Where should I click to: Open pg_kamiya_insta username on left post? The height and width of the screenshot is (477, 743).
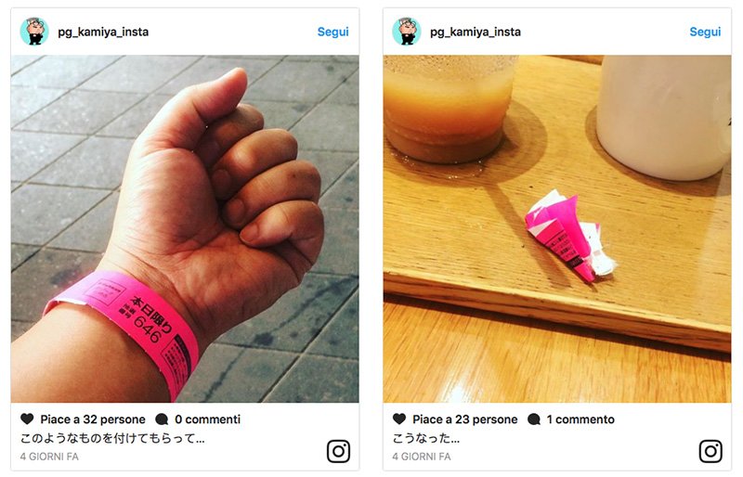pos(103,32)
